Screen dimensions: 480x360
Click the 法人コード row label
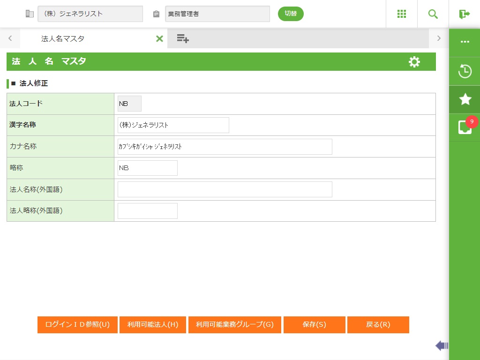pos(26,104)
